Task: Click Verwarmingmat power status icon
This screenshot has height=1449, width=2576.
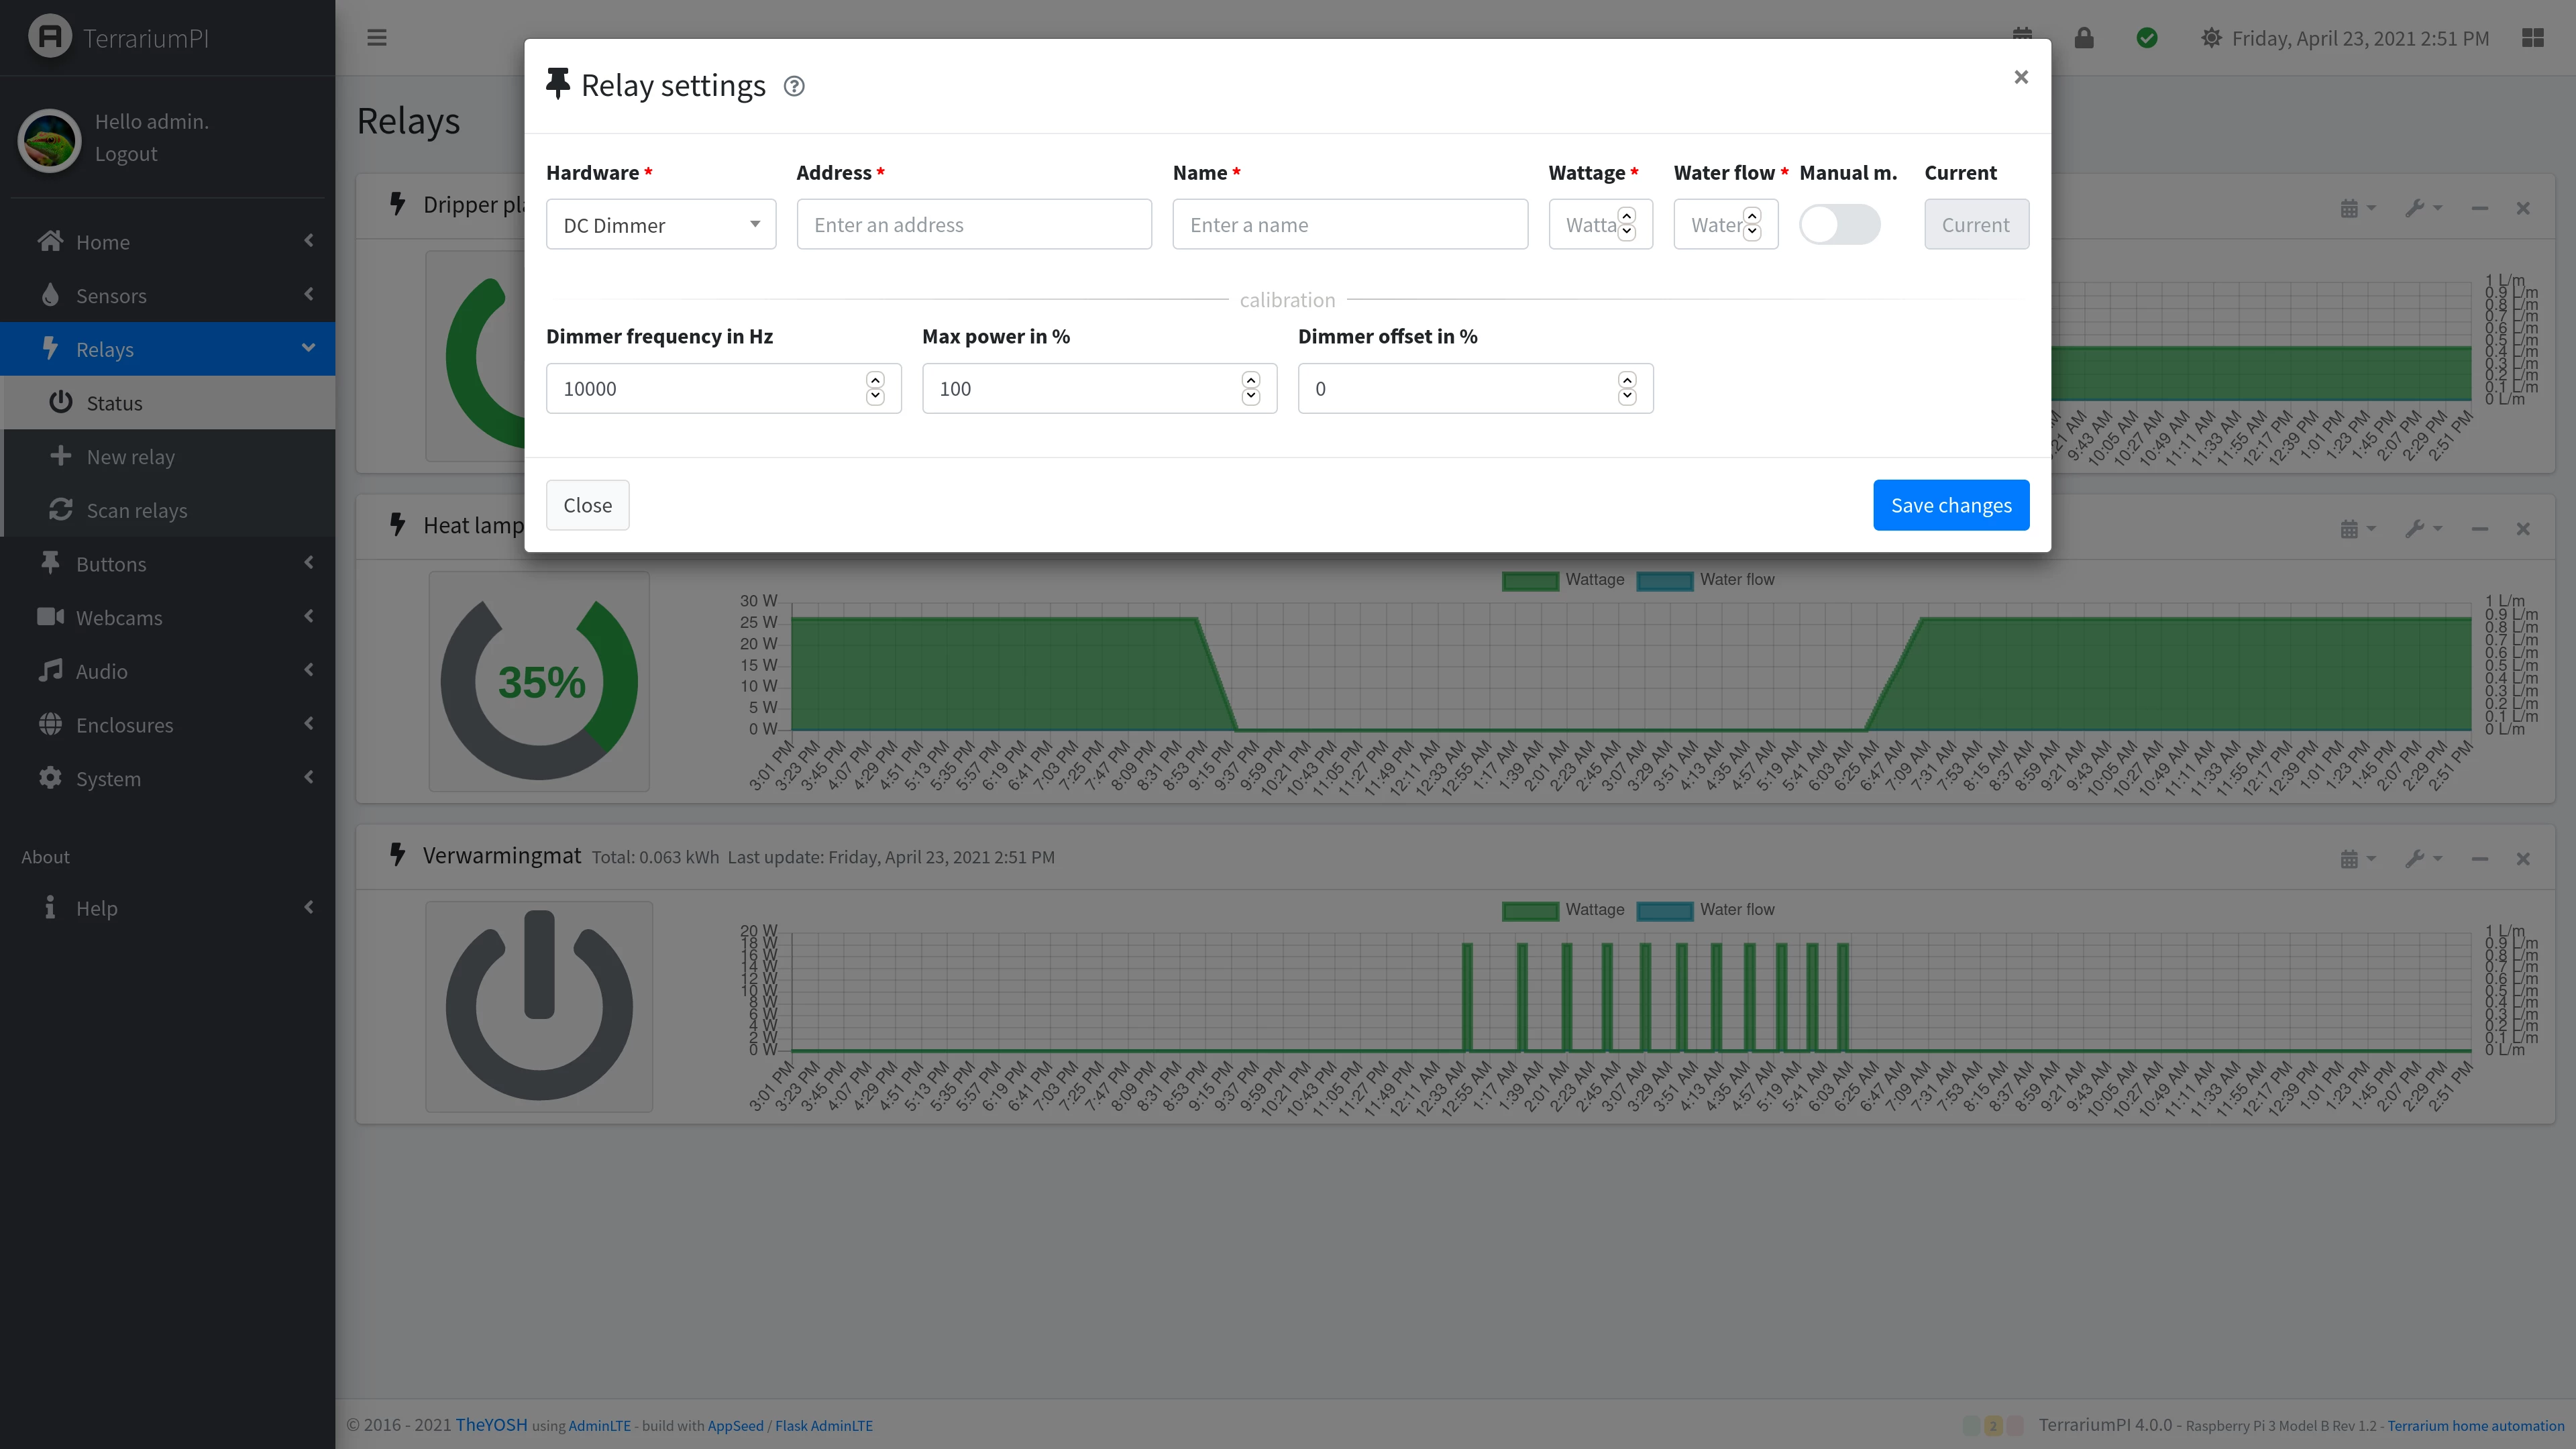Action: point(539,1005)
